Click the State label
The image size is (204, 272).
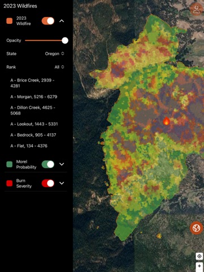(11, 54)
